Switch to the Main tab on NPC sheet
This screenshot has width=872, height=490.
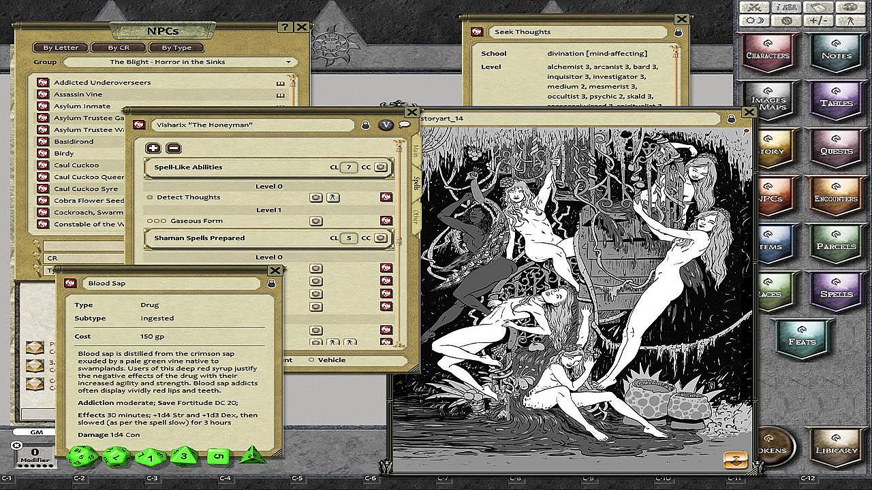[x=415, y=150]
